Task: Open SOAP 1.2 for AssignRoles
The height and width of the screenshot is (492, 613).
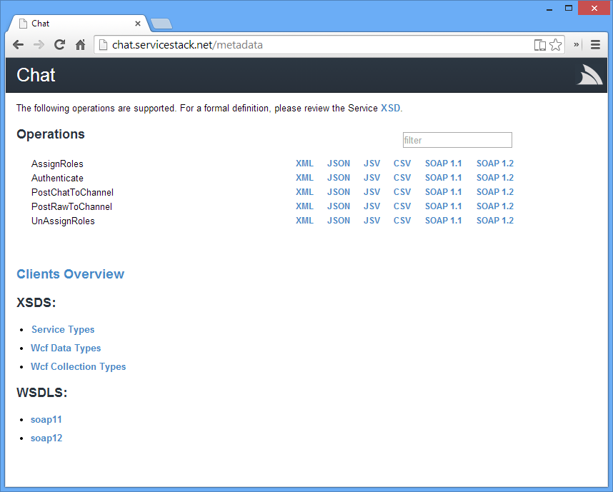Action: coord(495,164)
